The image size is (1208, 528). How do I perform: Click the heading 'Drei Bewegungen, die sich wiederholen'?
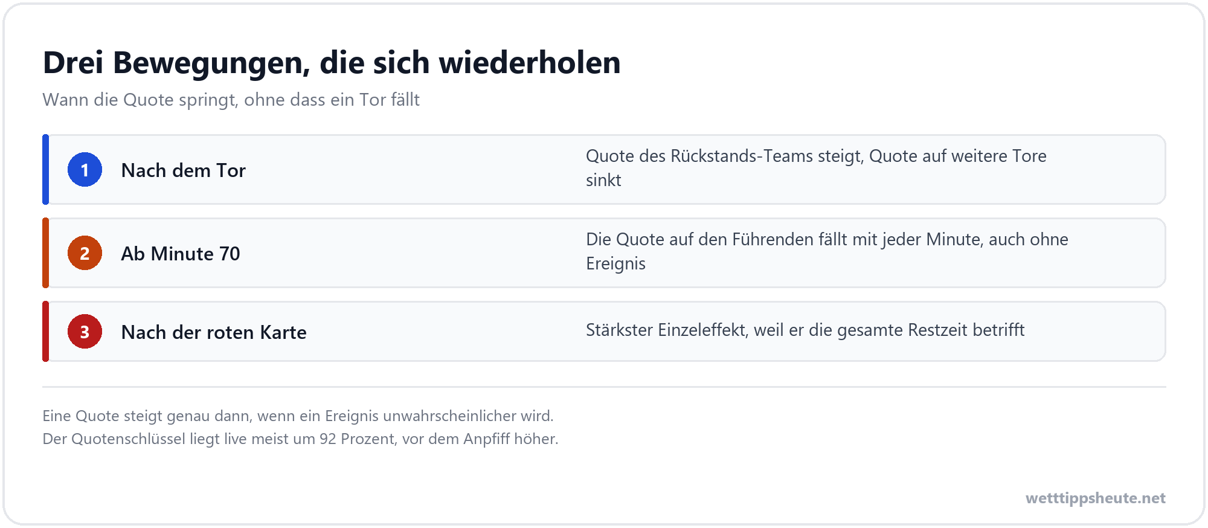coord(332,63)
